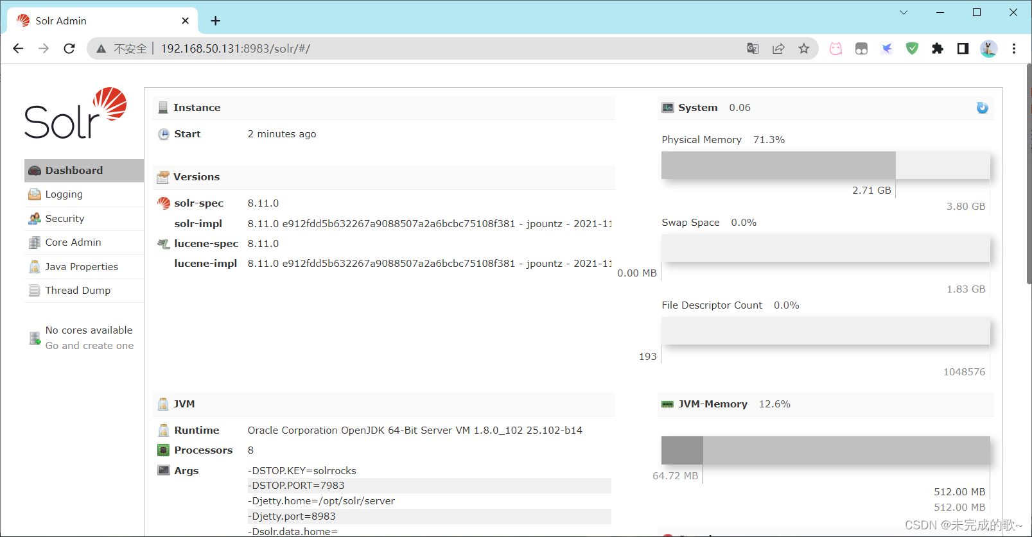Click the not-secure warning indicator
The image size is (1032, 537).
pyautogui.click(x=121, y=49)
